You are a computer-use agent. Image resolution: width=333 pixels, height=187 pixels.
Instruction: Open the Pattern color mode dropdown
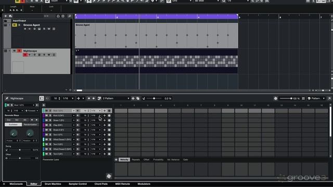point(316,98)
